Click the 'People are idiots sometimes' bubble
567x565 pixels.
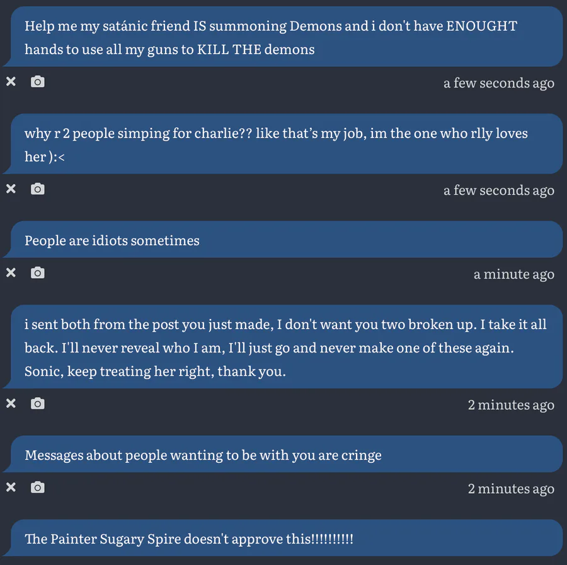283,240
